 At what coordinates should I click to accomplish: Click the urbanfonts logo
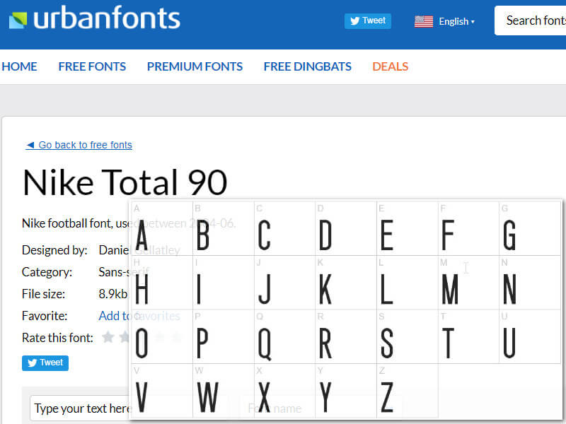[x=94, y=19]
